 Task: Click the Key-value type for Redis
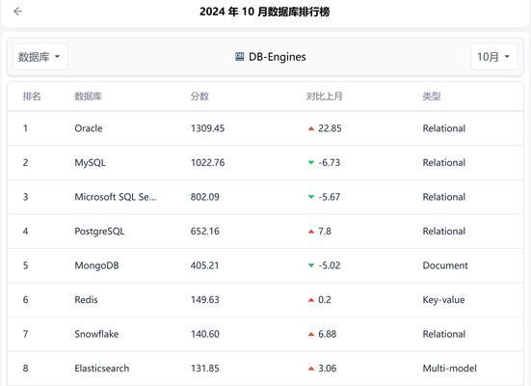pyautogui.click(x=443, y=300)
